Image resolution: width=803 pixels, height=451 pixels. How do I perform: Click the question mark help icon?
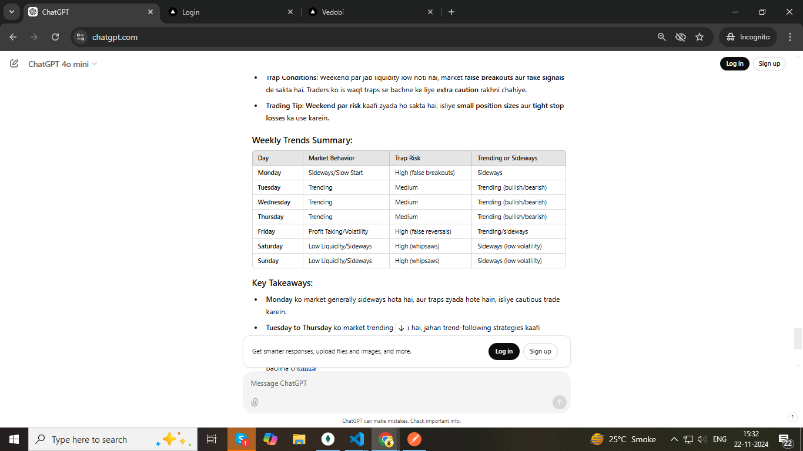coord(792,417)
